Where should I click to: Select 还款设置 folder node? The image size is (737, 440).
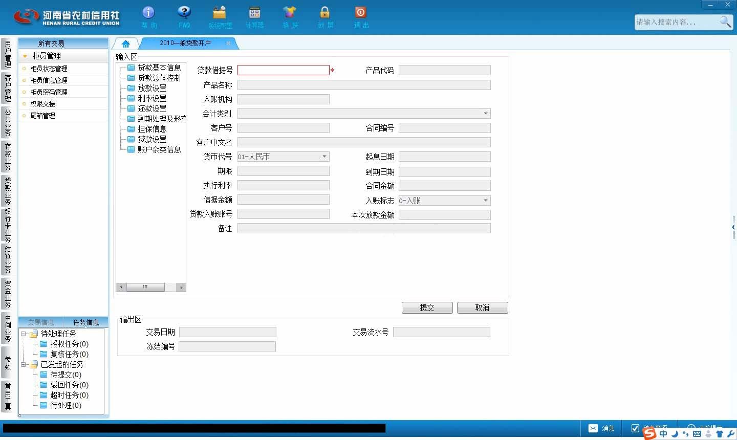point(147,108)
